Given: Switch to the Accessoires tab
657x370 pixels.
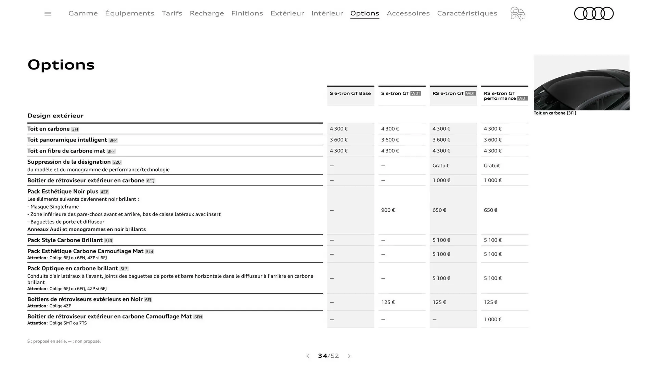Looking at the screenshot, I should click(x=408, y=13).
